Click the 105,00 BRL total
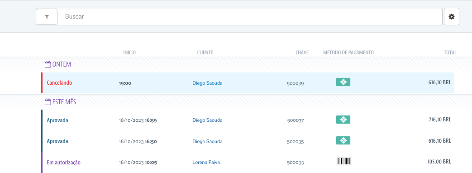472x173 pixels. 439,162
